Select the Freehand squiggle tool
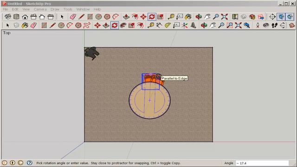The width and height of the screenshot is (297, 167). (87, 25)
